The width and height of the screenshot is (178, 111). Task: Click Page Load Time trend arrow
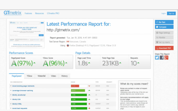89,62
